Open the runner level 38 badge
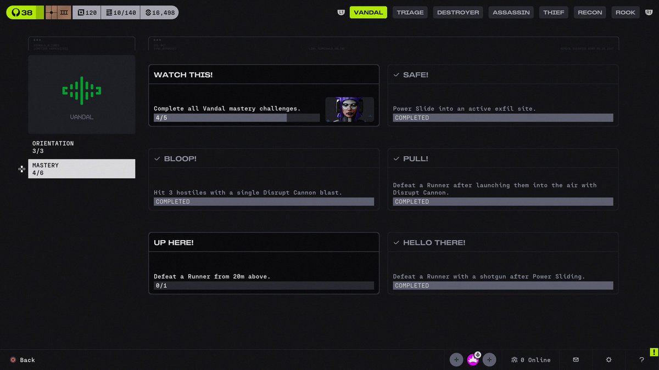Screen dimensions: 659x370 coord(24,12)
